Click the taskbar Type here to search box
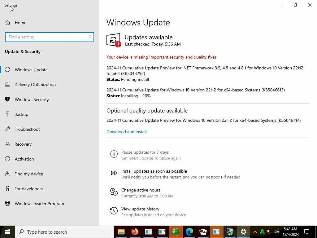The height and width of the screenshot is (238, 317). (x=64, y=232)
